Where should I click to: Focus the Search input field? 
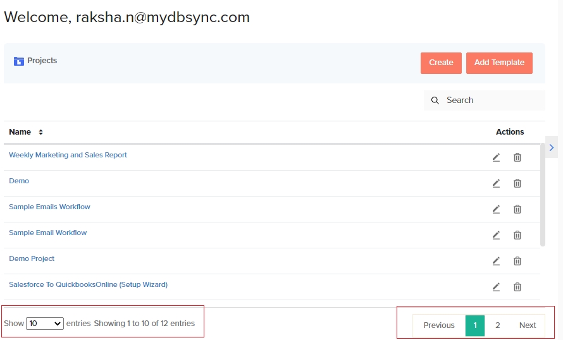coord(492,100)
